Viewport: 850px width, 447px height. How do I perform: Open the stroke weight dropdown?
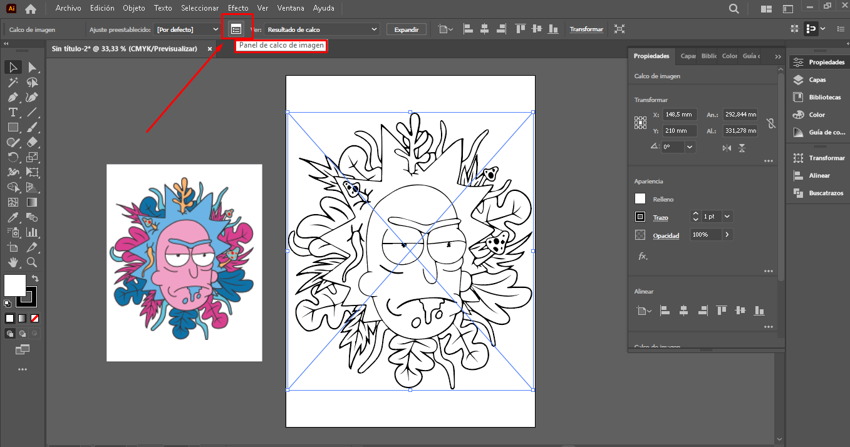pyautogui.click(x=727, y=217)
